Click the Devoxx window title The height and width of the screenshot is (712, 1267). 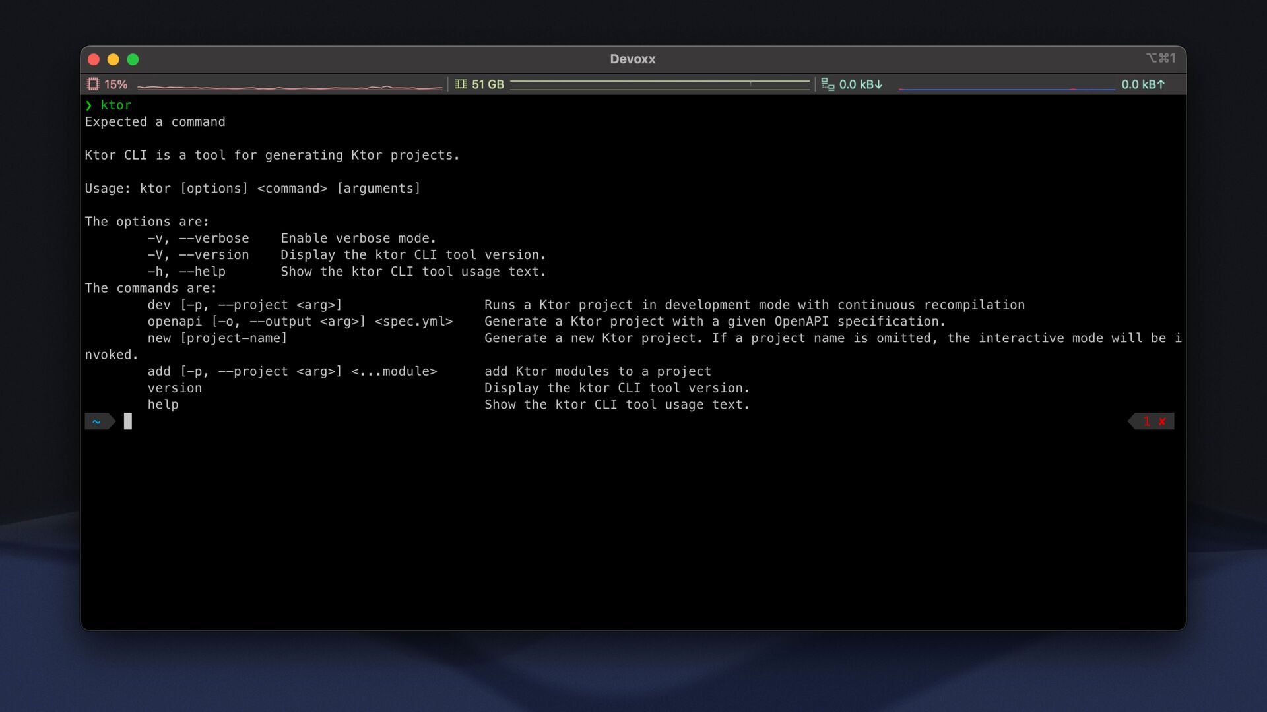pyautogui.click(x=632, y=59)
